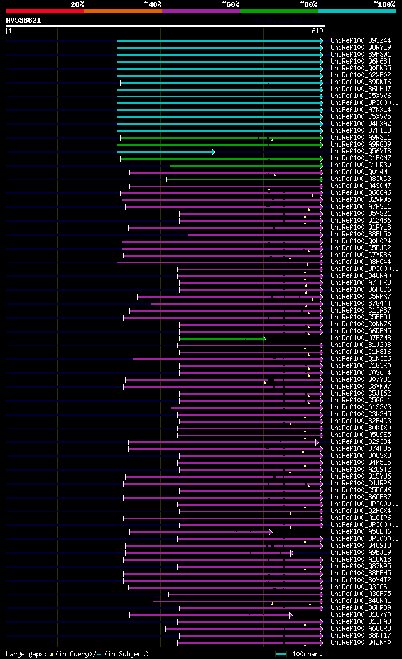This screenshot has width=402, height=659.
Task: Select the UniRef100_C1E0M7 label
Action: click(x=361, y=158)
